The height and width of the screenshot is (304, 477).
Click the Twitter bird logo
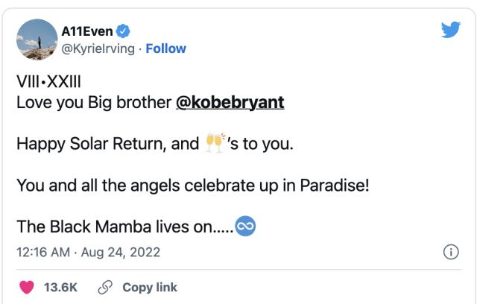point(450,31)
